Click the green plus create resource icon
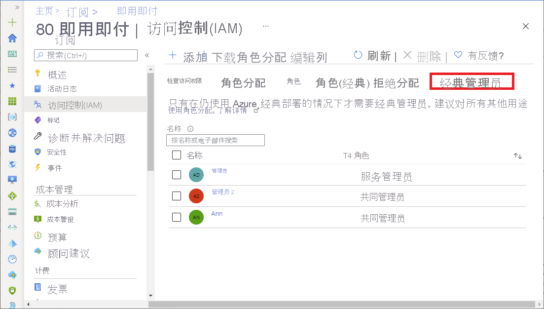 pos(12,22)
